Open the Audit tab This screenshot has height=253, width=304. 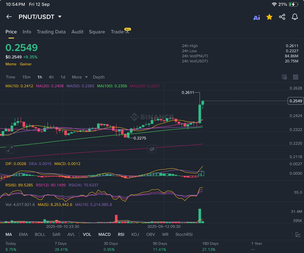[x=77, y=32]
